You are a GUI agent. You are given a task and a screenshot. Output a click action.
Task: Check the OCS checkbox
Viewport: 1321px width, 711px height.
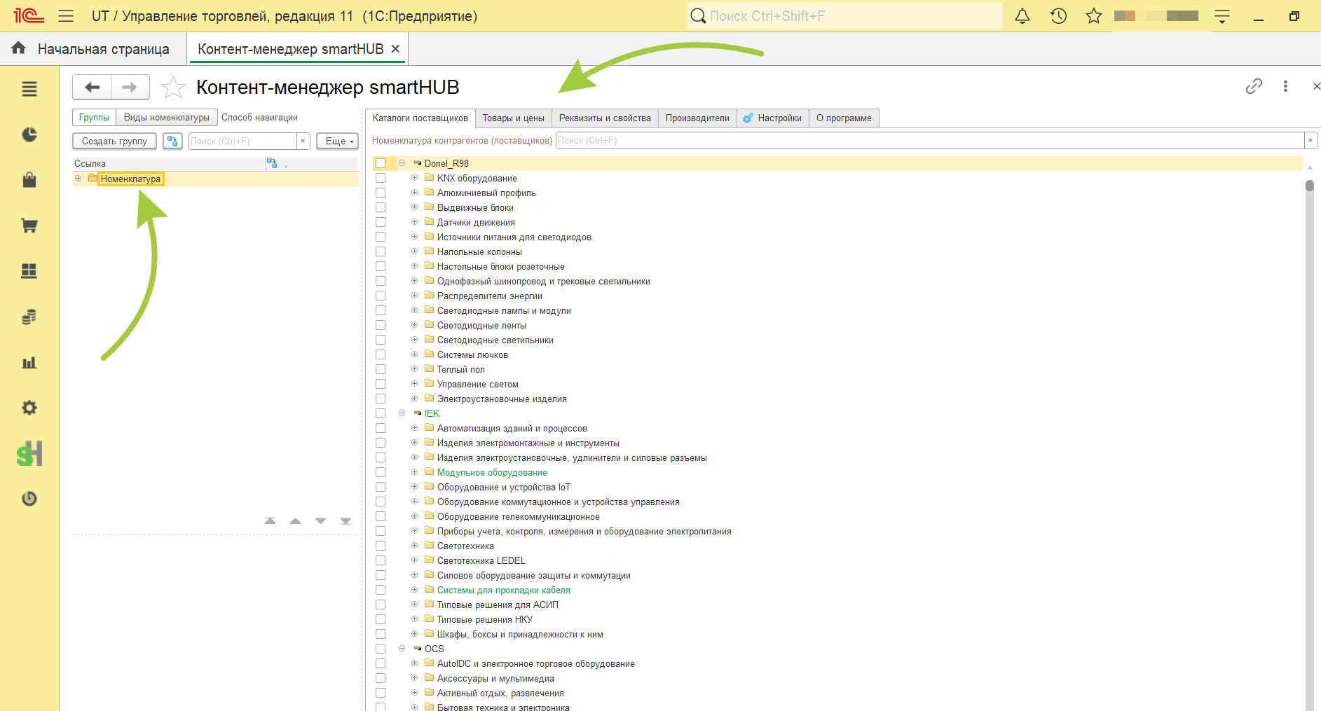click(x=381, y=649)
